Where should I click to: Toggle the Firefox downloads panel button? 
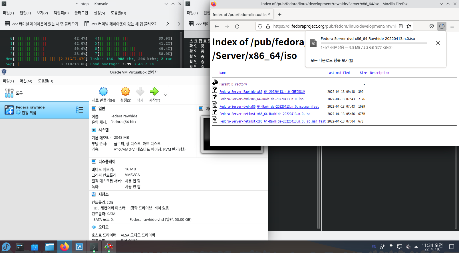pos(442,26)
